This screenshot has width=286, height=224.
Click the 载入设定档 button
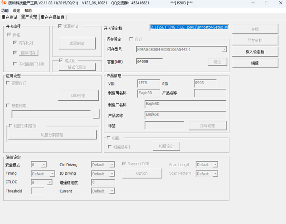point(255,52)
